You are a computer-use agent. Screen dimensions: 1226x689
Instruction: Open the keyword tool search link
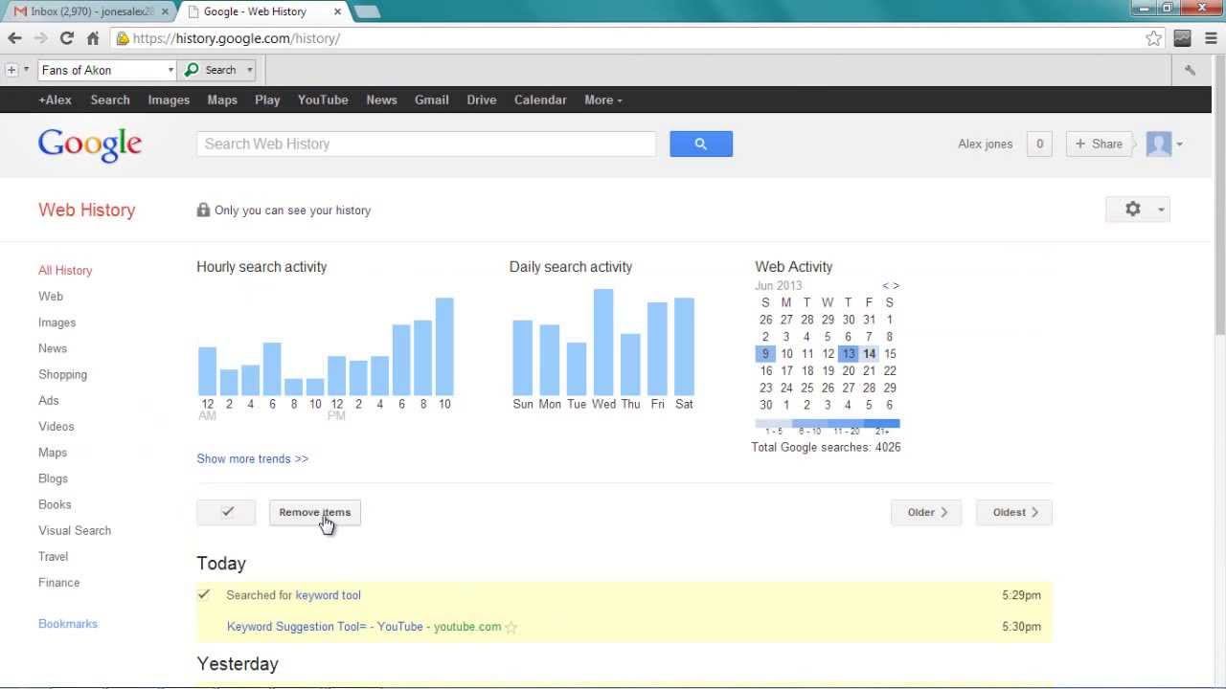click(x=329, y=595)
